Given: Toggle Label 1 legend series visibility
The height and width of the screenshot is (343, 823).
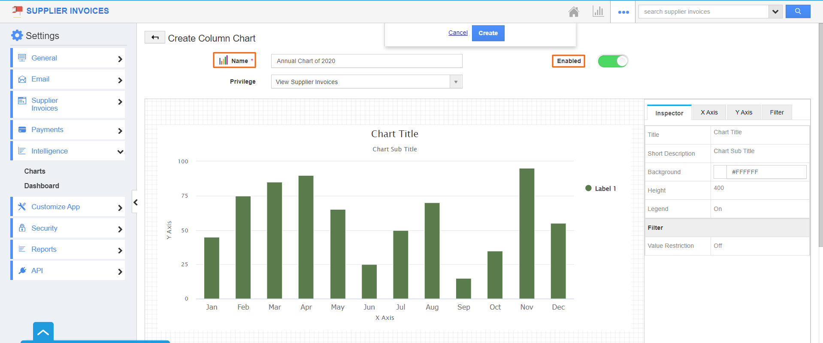Looking at the screenshot, I should pyautogui.click(x=601, y=189).
